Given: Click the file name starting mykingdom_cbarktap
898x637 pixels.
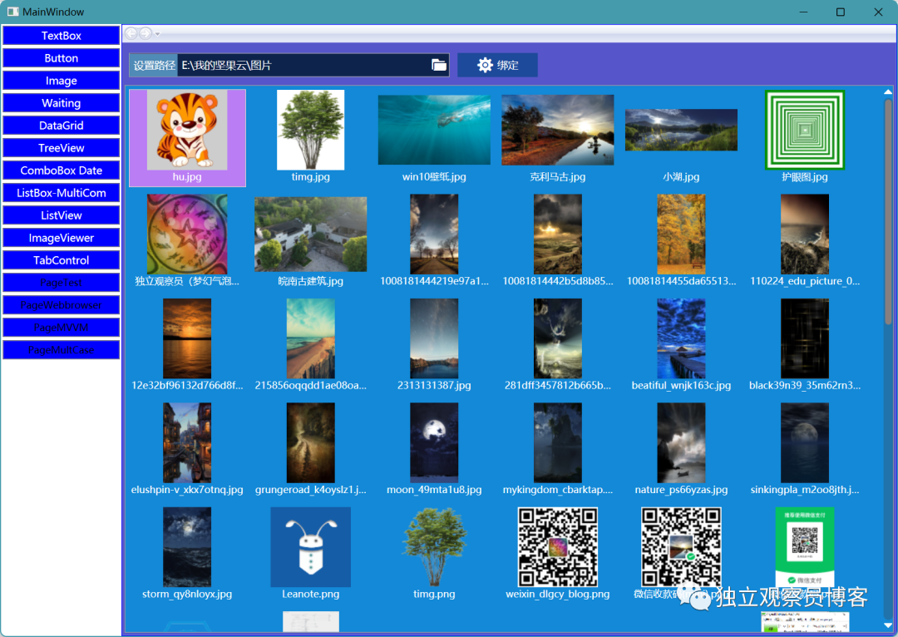Looking at the screenshot, I should coord(558,490).
